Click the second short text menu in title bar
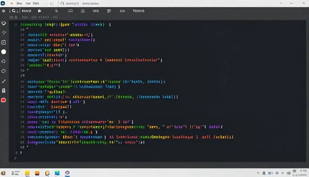This screenshot has height=177, width=309. 28,3
